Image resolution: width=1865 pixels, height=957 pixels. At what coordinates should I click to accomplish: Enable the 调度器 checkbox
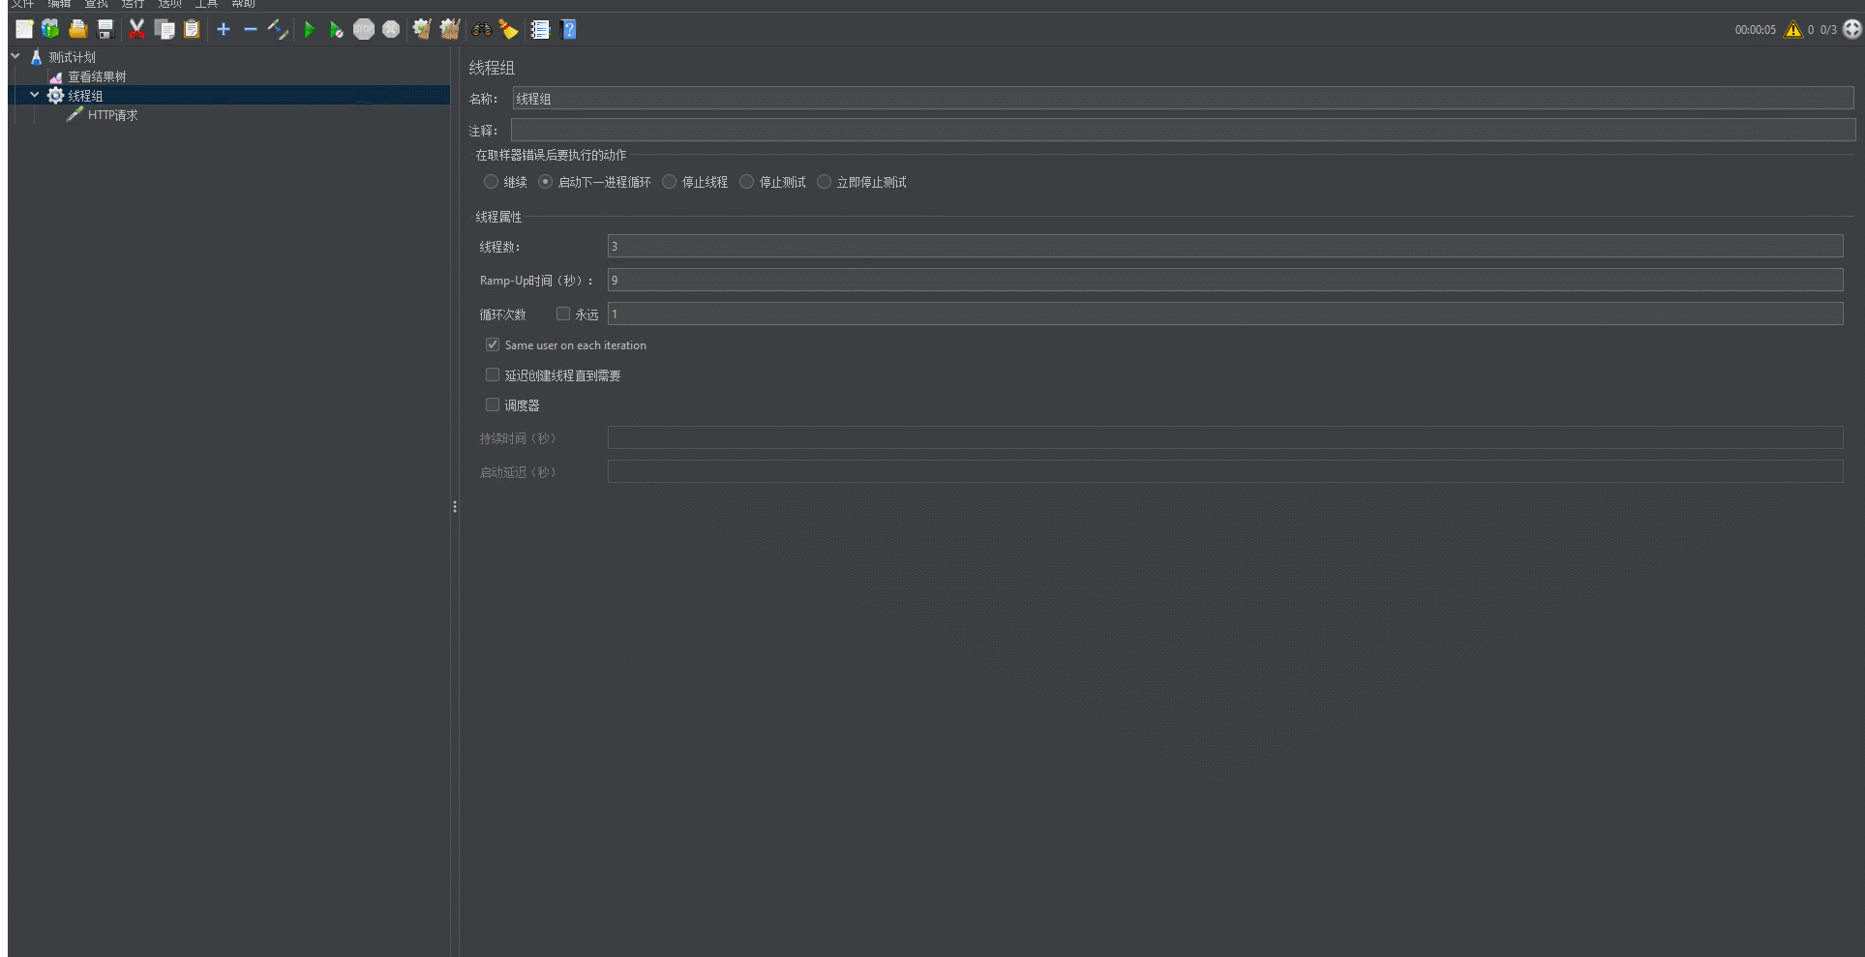tap(493, 405)
